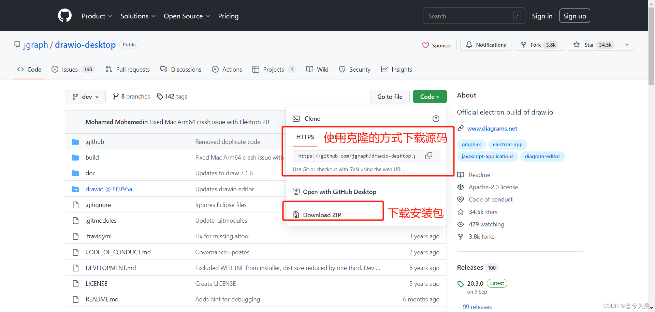655x312 pixels.
Task: Open the Wiki tab
Action: pos(317,70)
